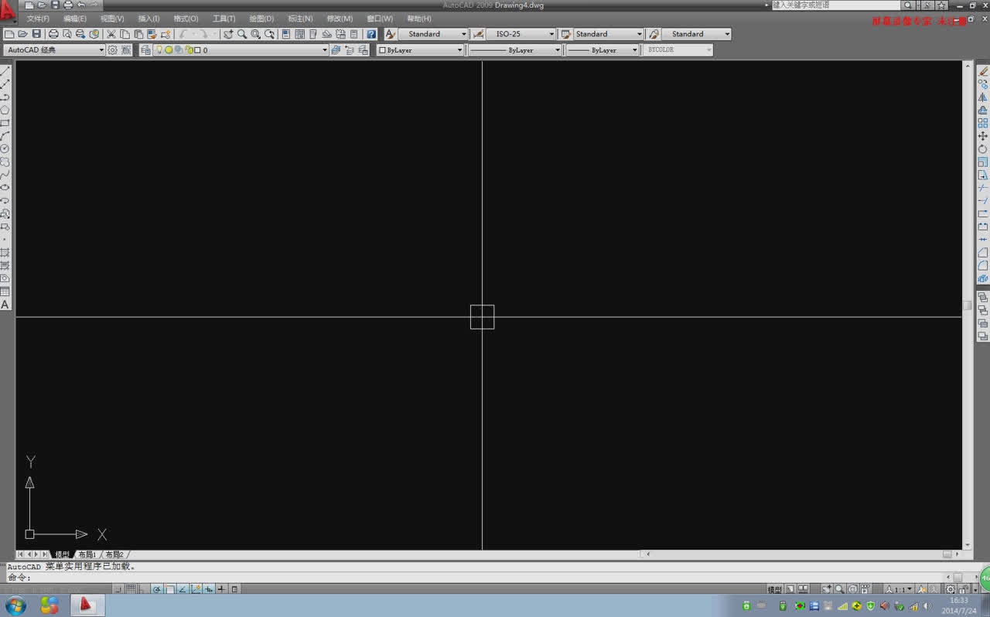Click the Make Object's Layer Current icon

(x=336, y=49)
